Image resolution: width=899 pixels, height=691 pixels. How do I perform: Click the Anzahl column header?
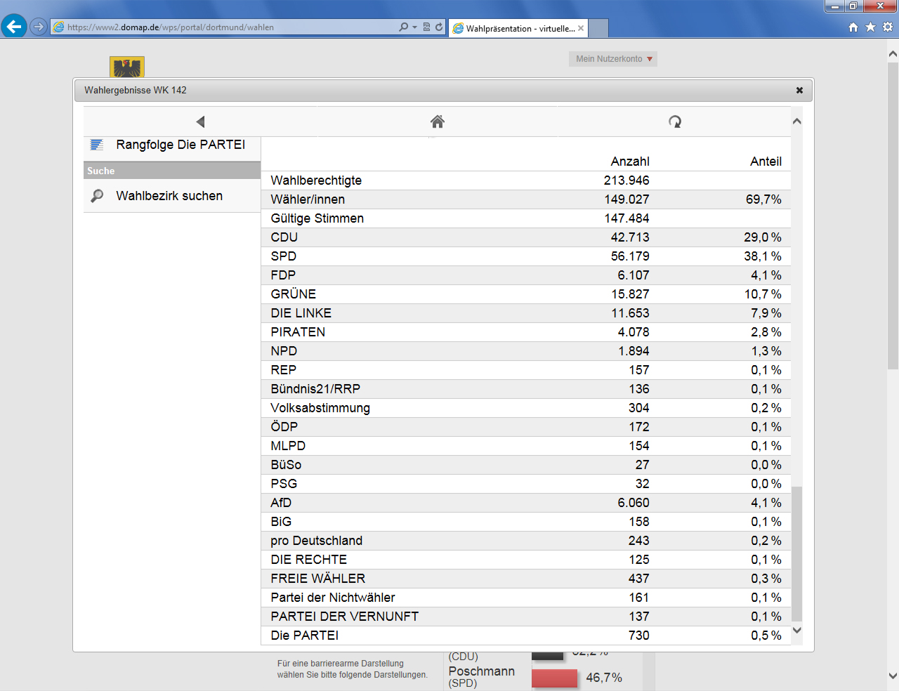[630, 162]
